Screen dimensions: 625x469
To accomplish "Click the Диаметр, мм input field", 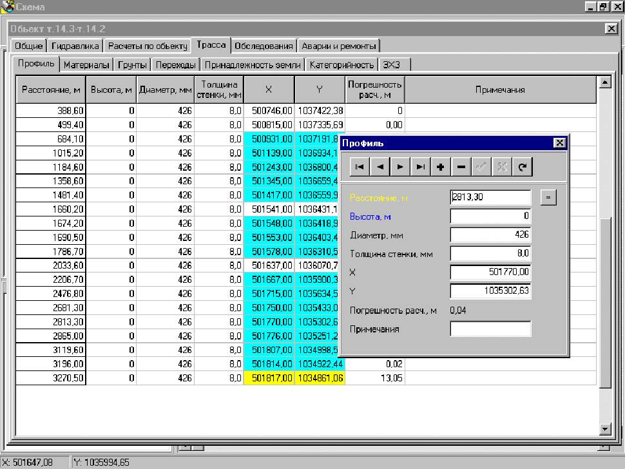I will click(491, 235).
